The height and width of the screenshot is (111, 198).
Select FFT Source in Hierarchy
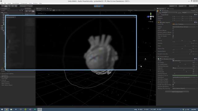5,77
